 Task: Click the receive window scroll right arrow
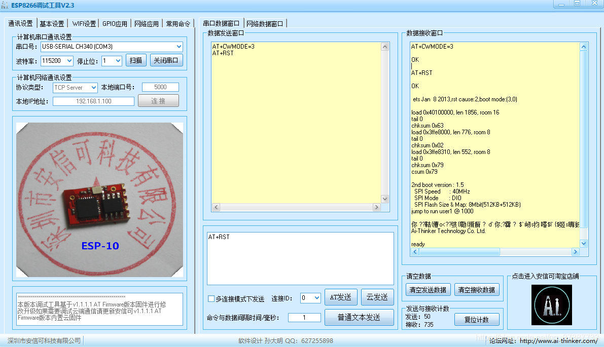576,252
